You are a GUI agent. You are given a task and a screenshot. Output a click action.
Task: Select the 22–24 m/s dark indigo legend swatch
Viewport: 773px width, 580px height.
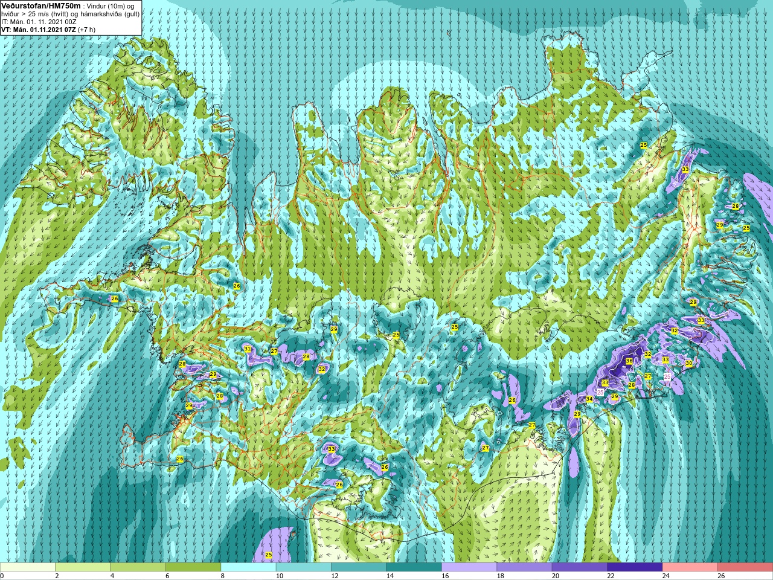pyautogui.click(x=635, y=567)
